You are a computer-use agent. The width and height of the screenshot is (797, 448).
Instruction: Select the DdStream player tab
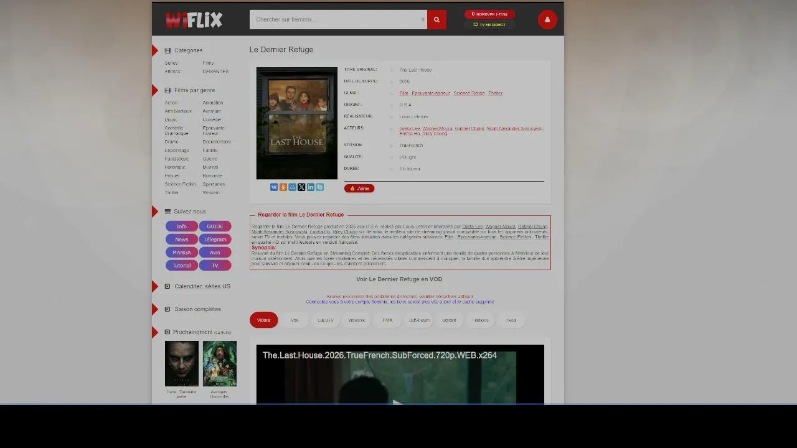[419, 320]
